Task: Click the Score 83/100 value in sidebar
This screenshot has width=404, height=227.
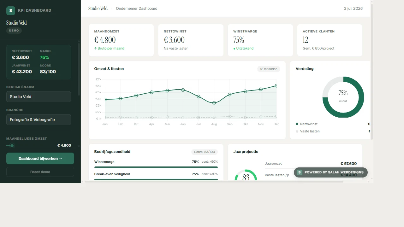Action: click(x=48, y=72)
